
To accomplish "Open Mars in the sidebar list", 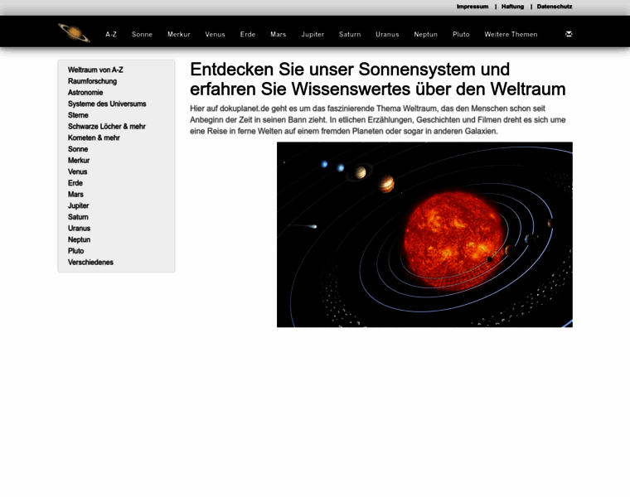I will [75, 195].
